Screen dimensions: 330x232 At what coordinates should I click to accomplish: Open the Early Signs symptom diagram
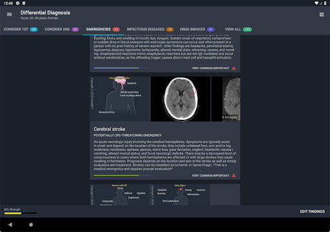pos(180,195)
